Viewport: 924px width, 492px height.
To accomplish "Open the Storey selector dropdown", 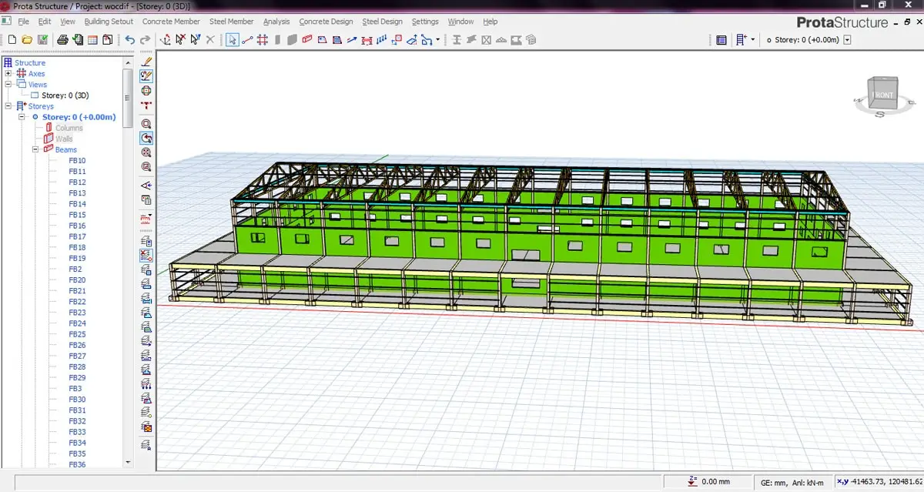I will click(x=847, y=39).
